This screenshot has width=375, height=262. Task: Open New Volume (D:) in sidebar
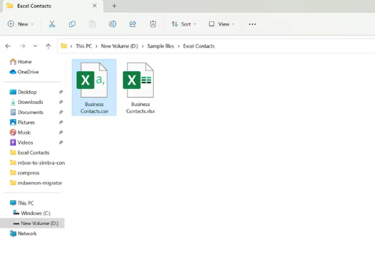[32, 224]
